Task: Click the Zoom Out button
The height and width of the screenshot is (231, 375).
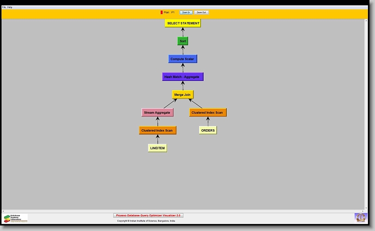Action: tap(201, 12)
